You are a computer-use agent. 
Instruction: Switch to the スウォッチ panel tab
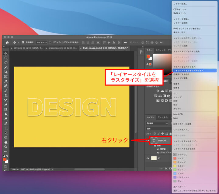tap(160, 50)
